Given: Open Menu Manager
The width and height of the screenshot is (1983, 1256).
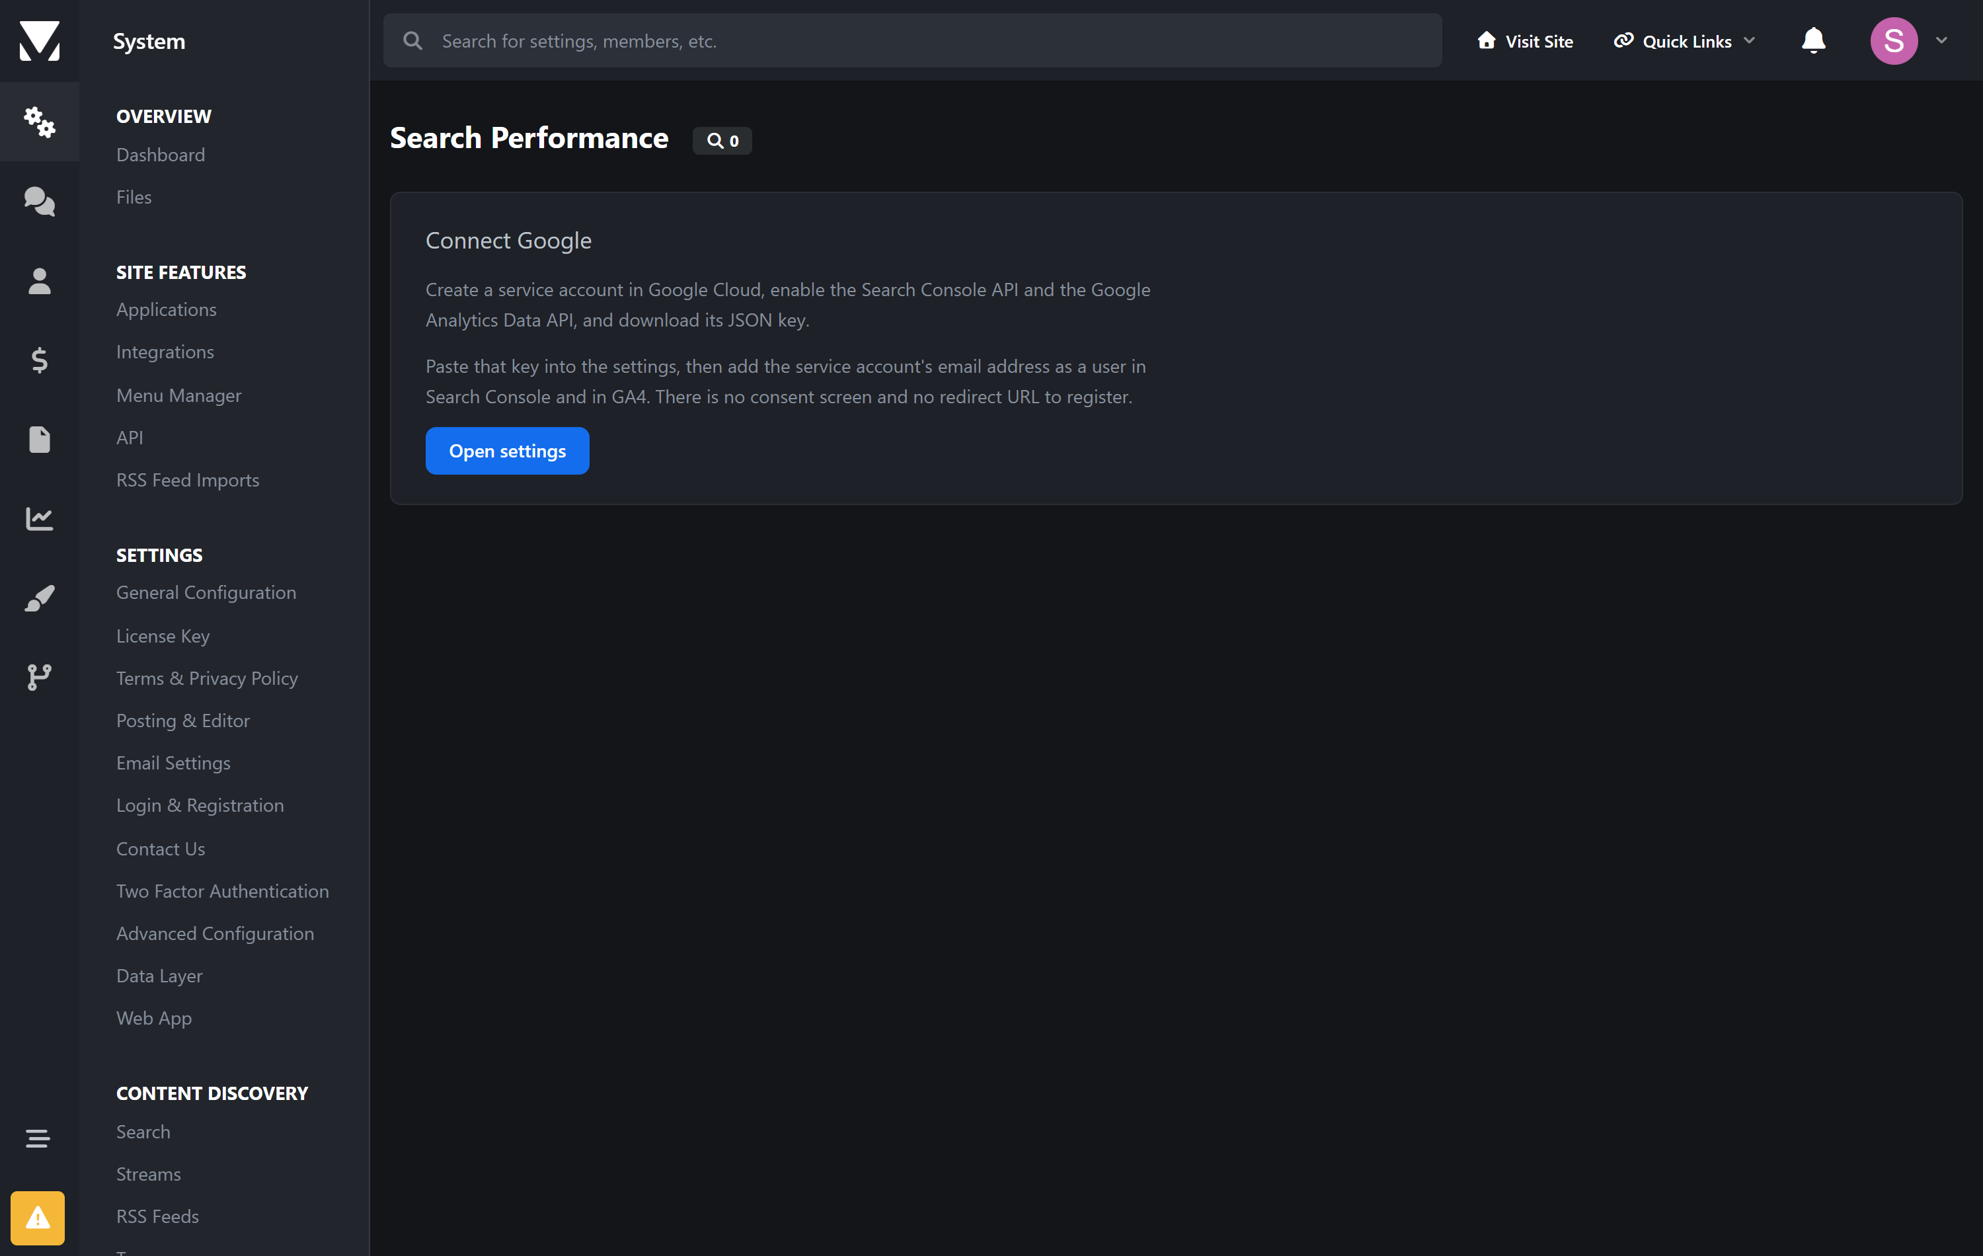Looking at the screenshot, I should [178, 395].
